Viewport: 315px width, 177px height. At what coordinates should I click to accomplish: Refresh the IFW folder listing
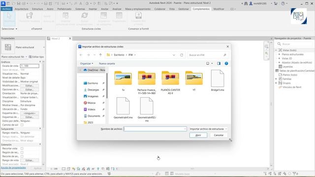click(x=182, y=55)
